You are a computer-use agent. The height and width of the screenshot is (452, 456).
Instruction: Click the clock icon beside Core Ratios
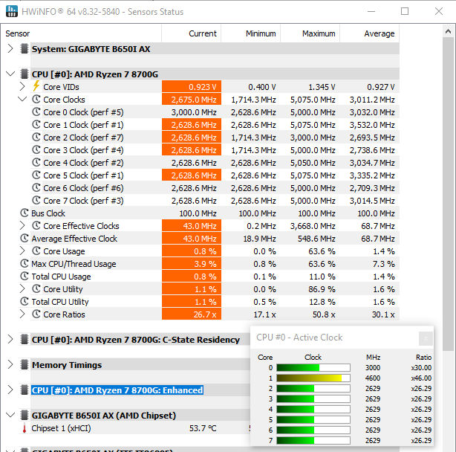pyautogui.click(x=36, y=314)
